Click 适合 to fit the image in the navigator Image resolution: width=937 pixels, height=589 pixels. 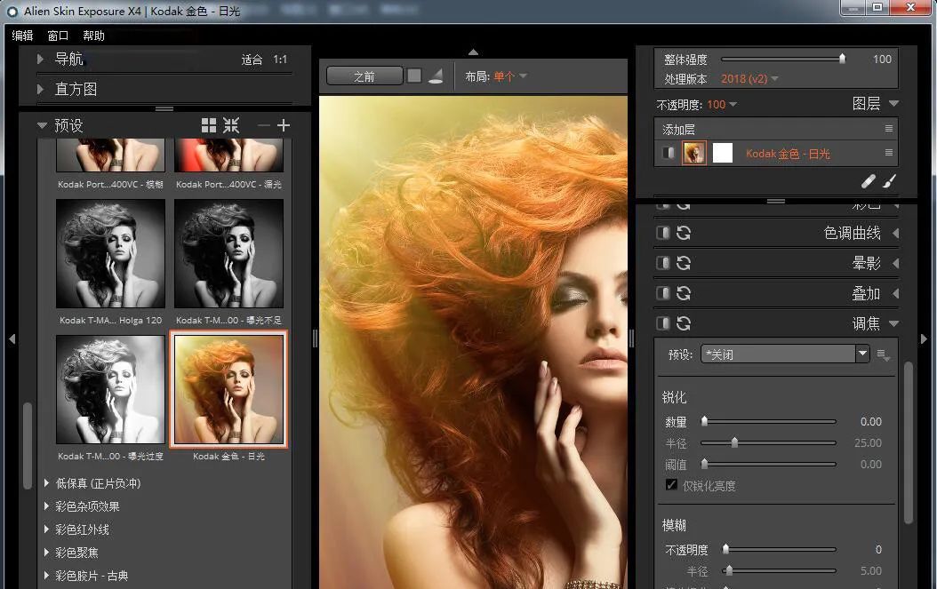[252, 60]
